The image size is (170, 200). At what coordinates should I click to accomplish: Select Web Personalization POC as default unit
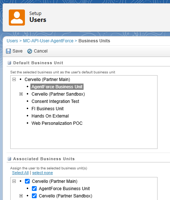pos(57,123)
